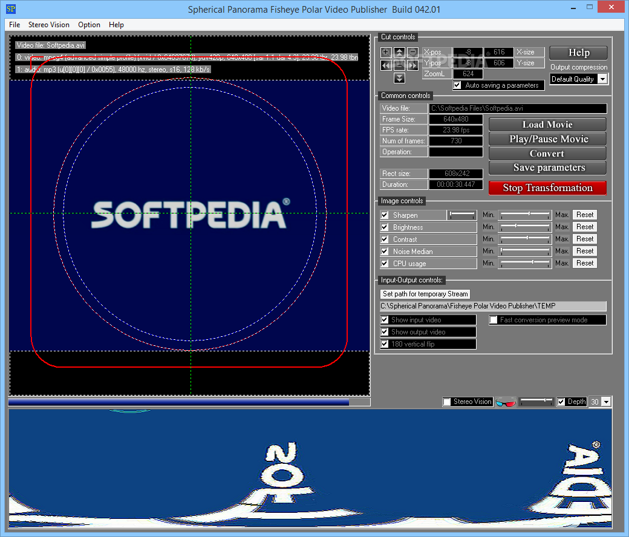
Task: Click the SP application icon in title bar
Action: 11,9
